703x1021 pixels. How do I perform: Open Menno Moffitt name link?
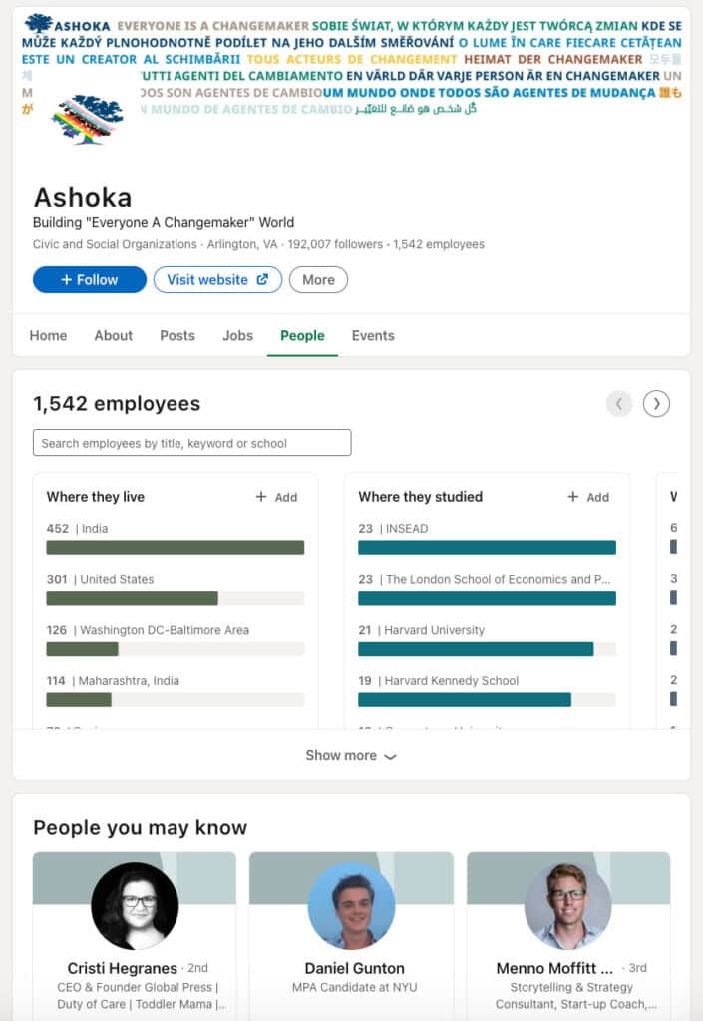pos(554,968)
